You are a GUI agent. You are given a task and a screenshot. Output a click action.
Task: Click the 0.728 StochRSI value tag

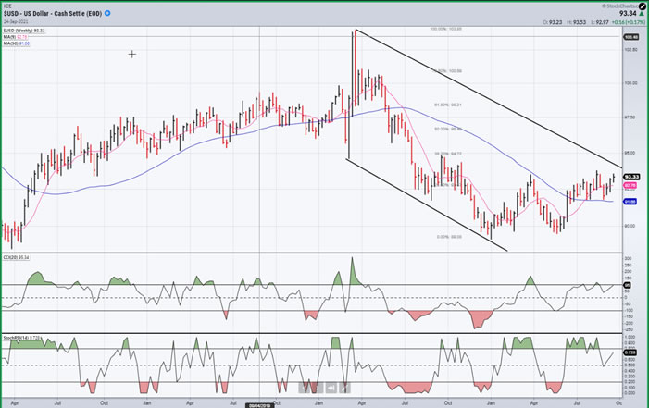pos(632,352)
